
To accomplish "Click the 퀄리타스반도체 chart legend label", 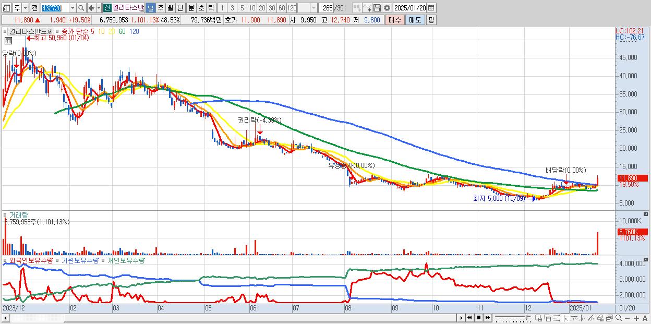I will [31, 31].
